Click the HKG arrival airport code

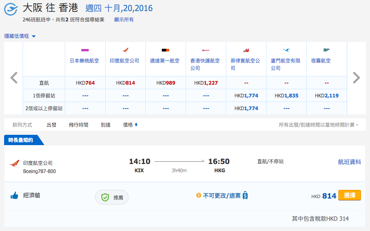click(220, 171)
